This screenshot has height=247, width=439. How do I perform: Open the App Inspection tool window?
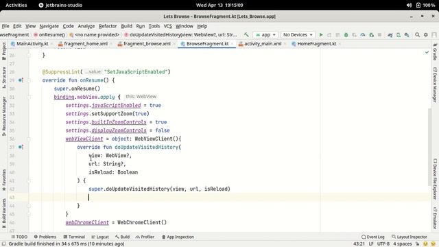[178, 237]
